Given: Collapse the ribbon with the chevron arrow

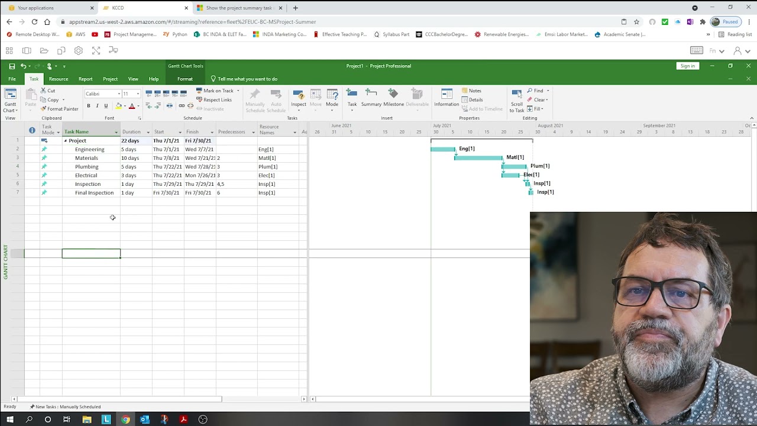Looking at the screenshot, I should tap(751, 118).
